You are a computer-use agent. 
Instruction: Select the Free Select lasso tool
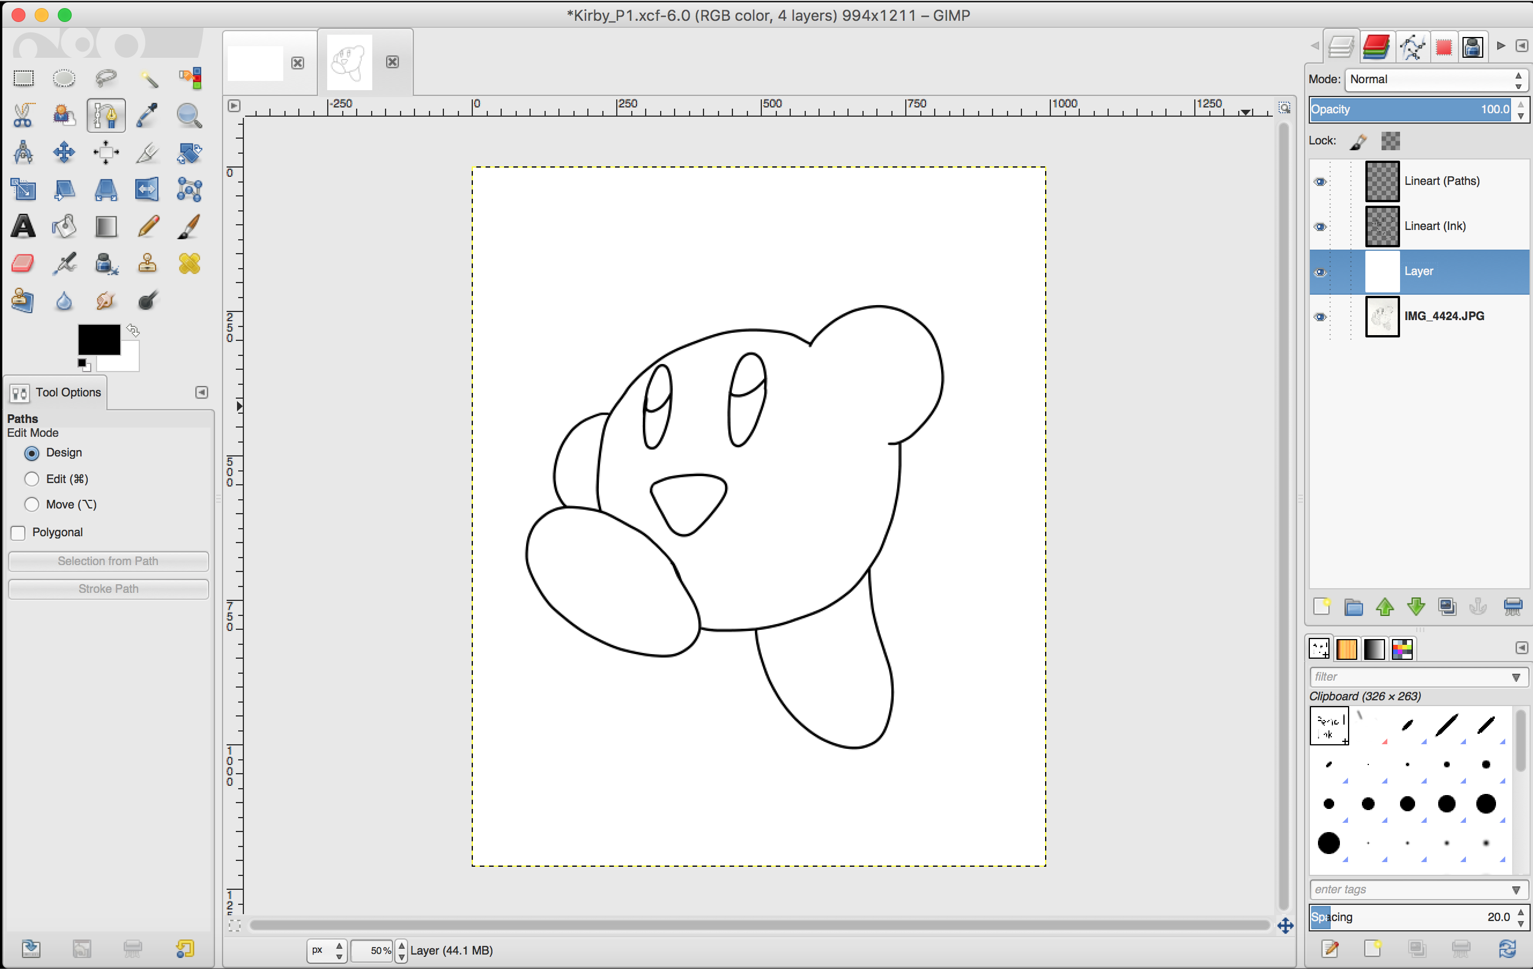pos(106,78)
